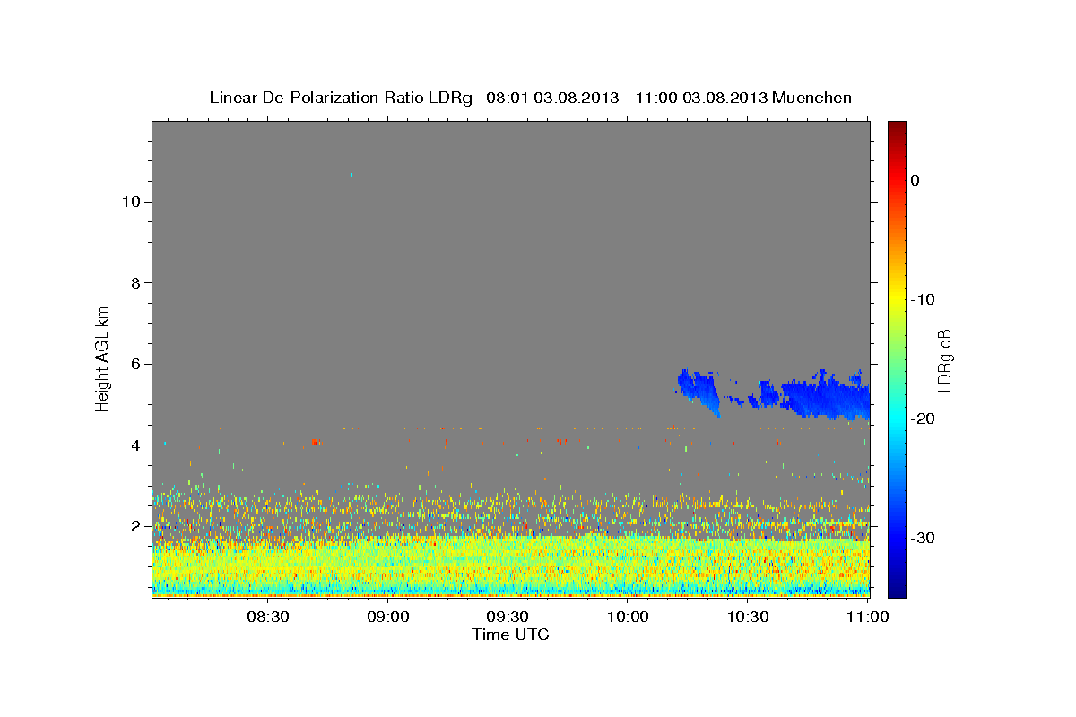Click the 'Time UTC' axis label
The image size is (1076, 717).
(510, 635)
